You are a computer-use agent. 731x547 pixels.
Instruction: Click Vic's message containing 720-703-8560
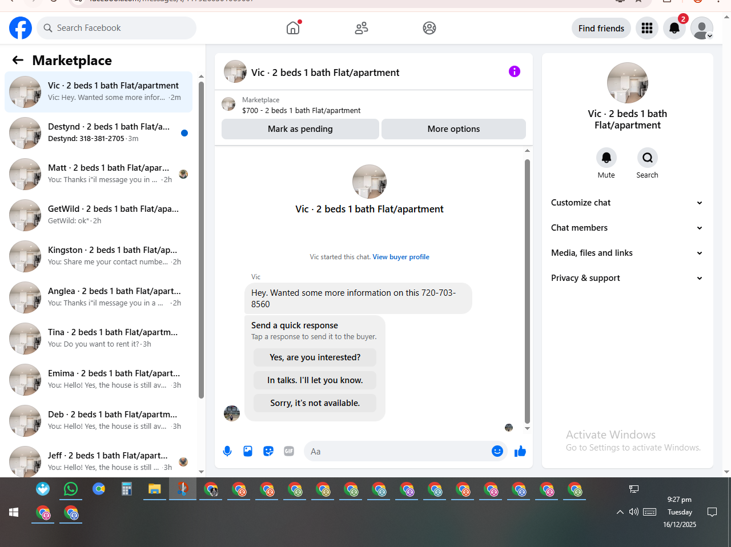click(x=358, y=298)
